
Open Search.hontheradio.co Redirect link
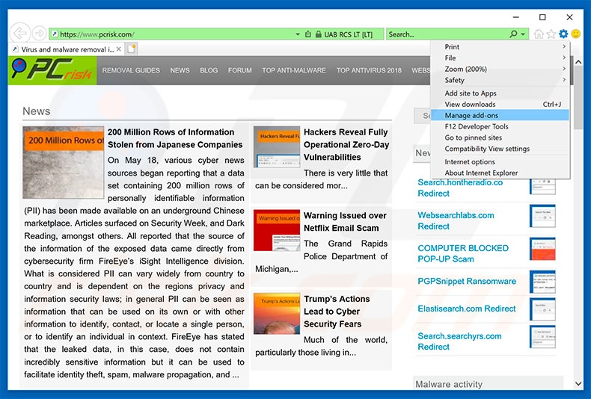(460, 188)
